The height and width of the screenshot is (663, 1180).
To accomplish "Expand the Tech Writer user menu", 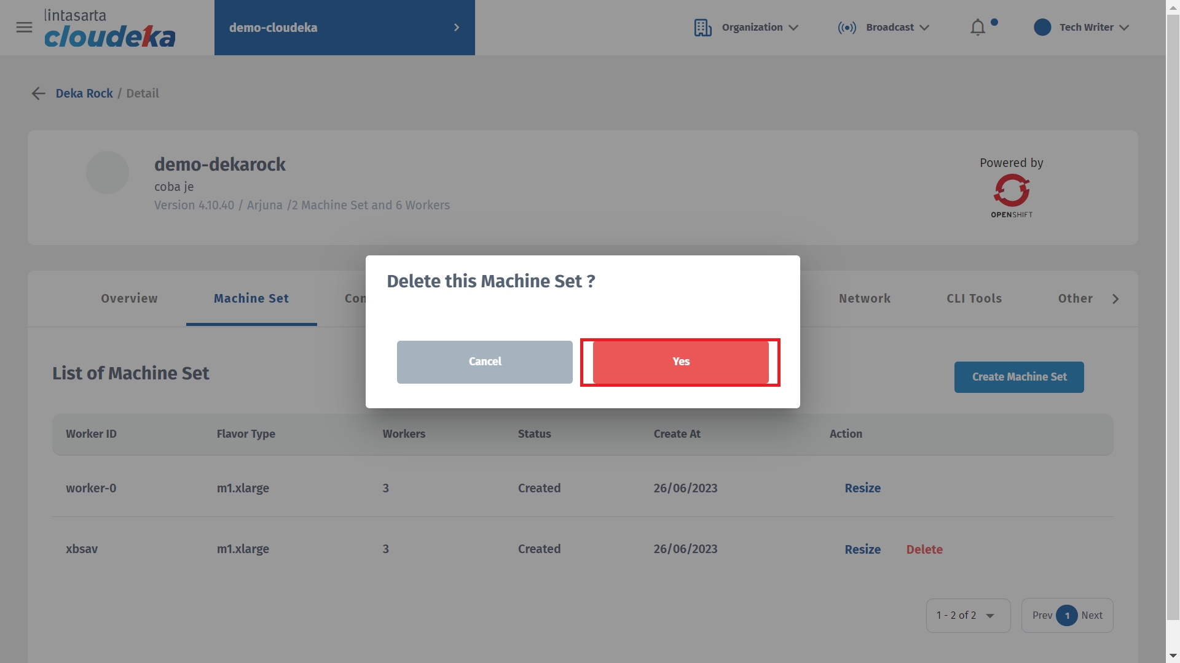I will point(1124,28).
